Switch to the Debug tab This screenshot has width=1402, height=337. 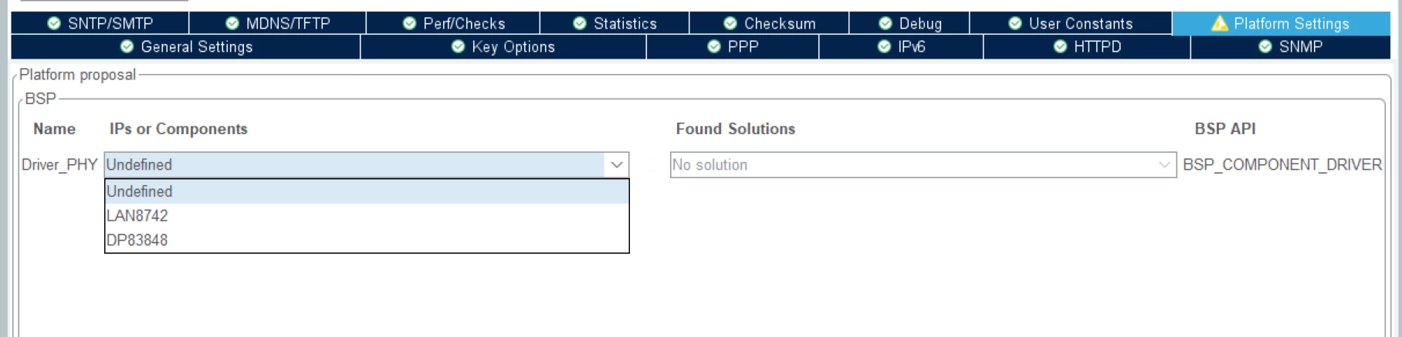[x=909, y=23]
